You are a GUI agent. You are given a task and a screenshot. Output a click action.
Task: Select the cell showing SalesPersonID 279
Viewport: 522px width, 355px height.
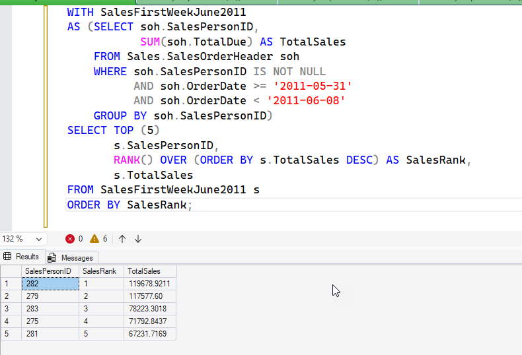click(50, 296)
